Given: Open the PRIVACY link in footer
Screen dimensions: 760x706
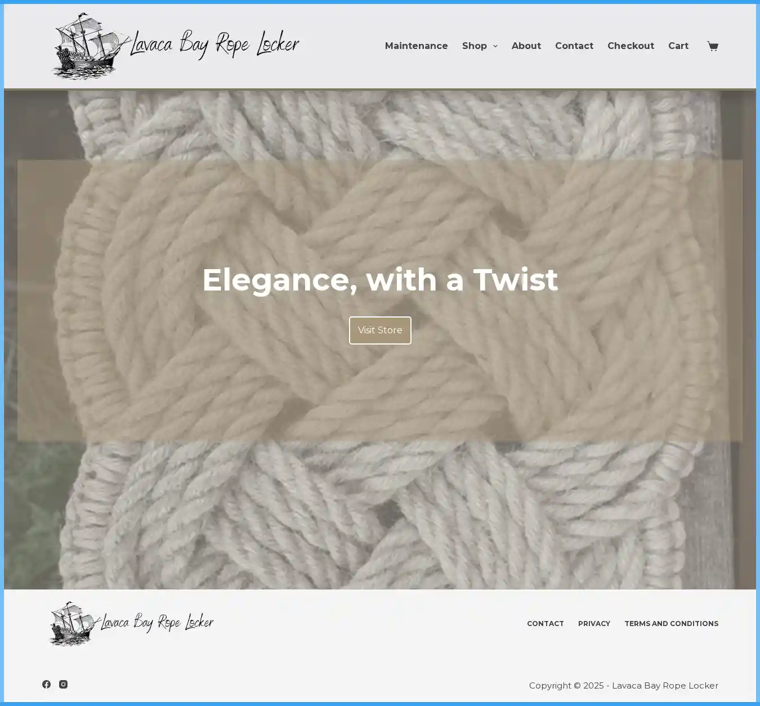Looking at the screenshot, I should [594, 623].
